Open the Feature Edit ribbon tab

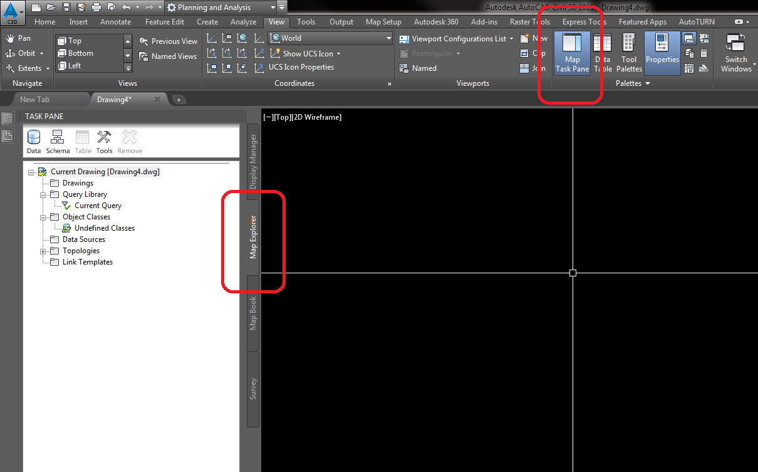[165, 22]
